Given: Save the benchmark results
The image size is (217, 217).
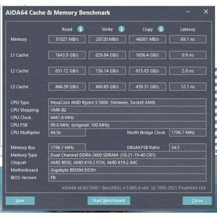Looking at the screenshot, I should pos(20,201).
